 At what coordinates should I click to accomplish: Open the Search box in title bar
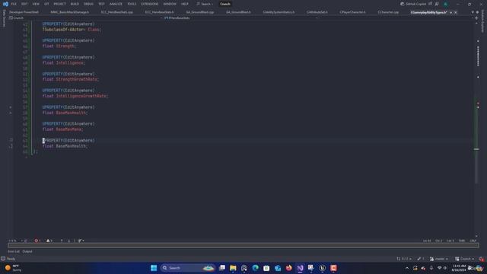pos(205,4)
